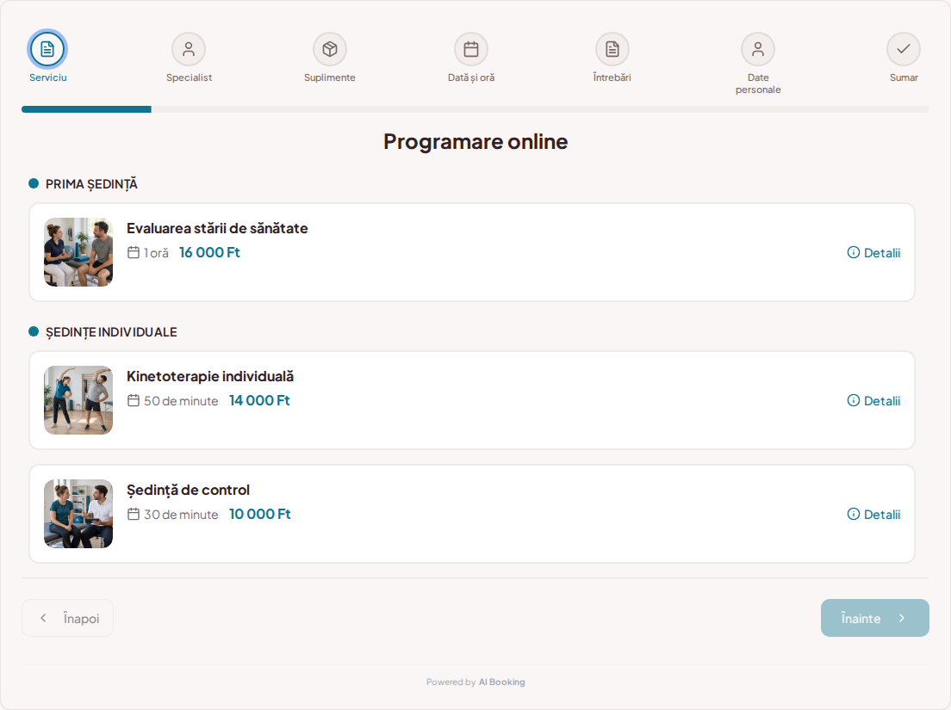The height and width of the screenshot is (710, 951).
Task: Click info icon for Evaluarea stării de sănătate
Action: point(854,253)
